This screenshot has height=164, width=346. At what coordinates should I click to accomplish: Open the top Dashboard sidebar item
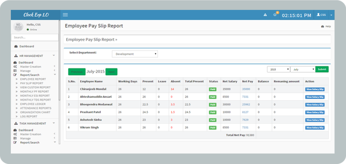pos(24,46)
